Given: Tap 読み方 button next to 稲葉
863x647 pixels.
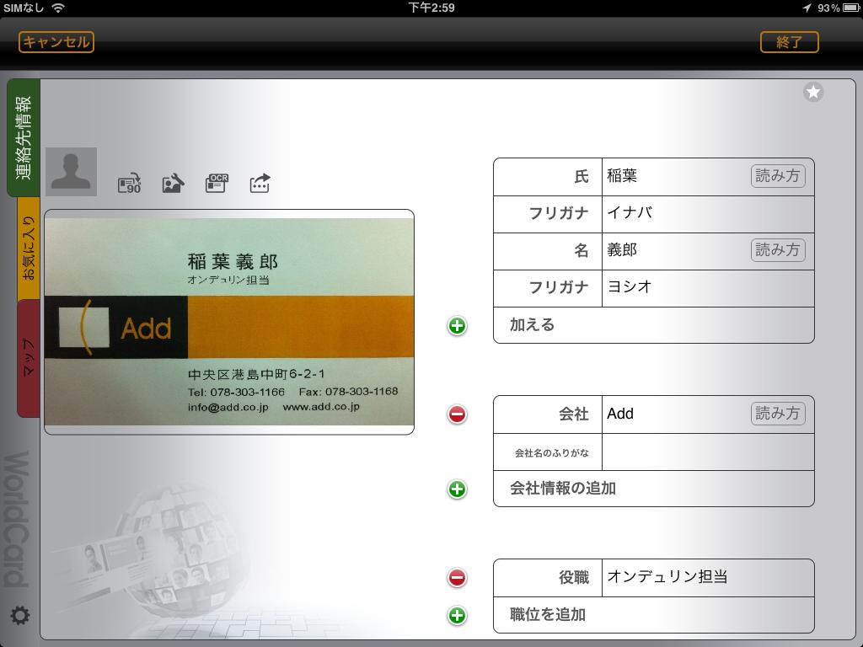Looking at the screenshot, I should click(777, 176).
